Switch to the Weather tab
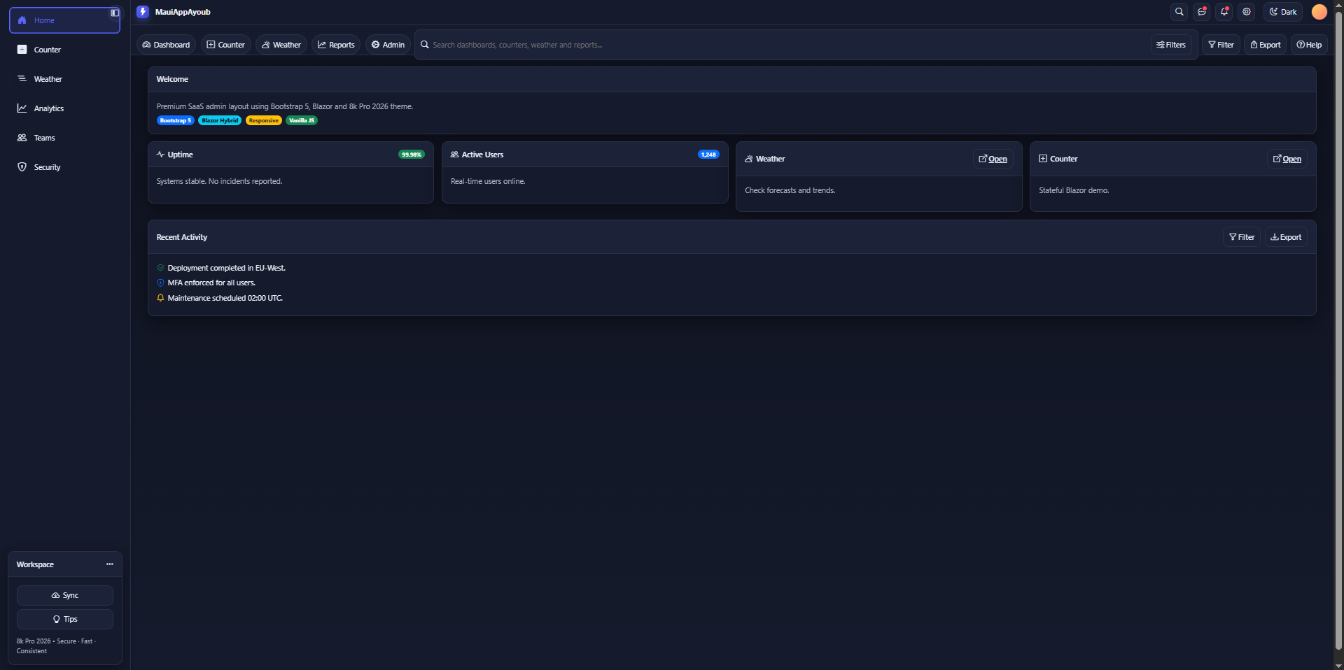This screenshot has height=670, width=1344. (281, 44)
